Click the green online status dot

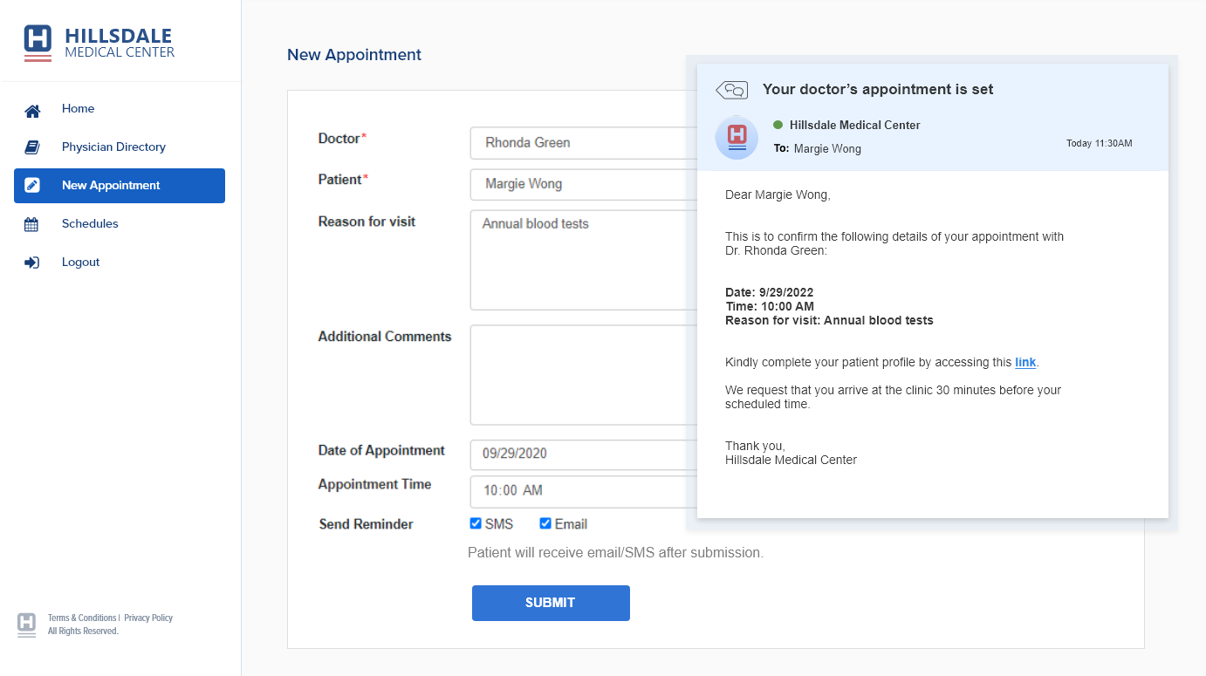(x=779, y=125)
